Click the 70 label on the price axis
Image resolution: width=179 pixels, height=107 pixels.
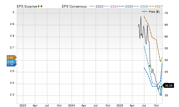click(166, 13)
